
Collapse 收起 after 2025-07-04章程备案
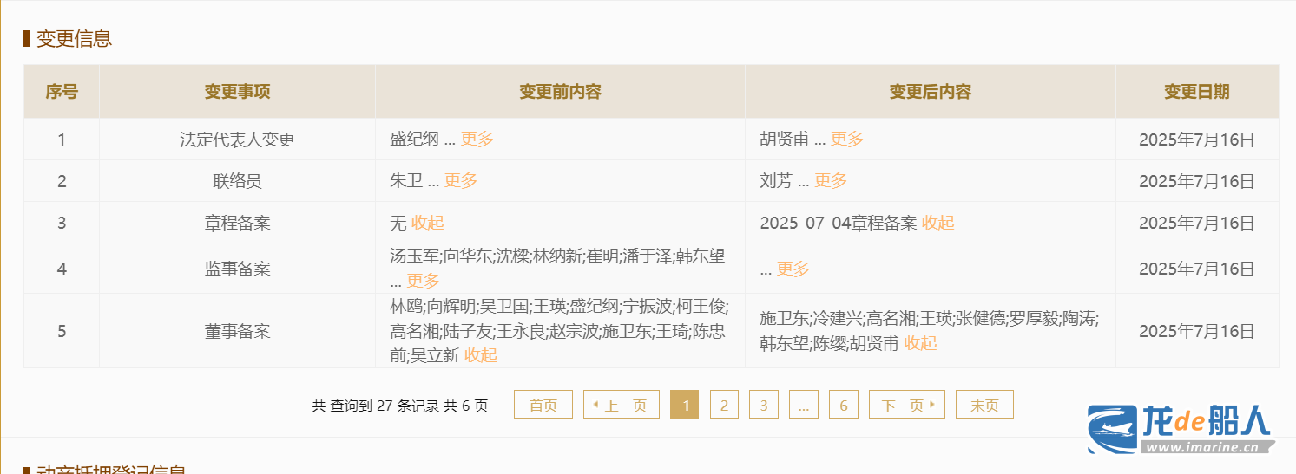click(x=937, y=223)
